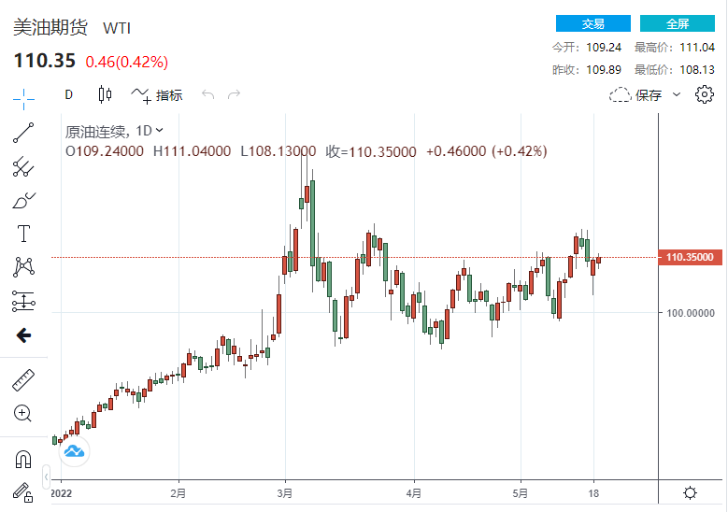Screen dimensions: 728x512
Task: Click the zoom in magnifier tool
Action: coord(23,413)
